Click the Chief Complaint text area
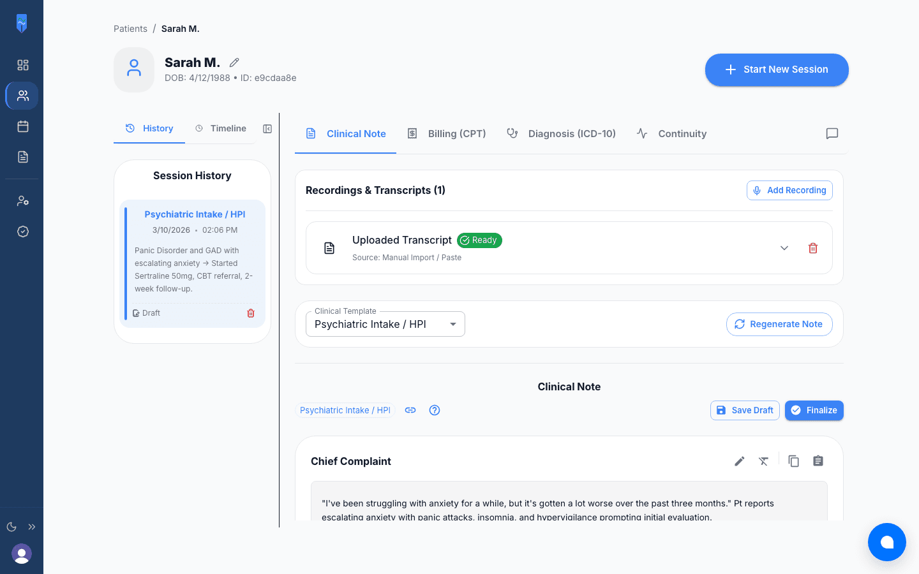The width and height of the screenshot is (919, 574). coord(569,501)
